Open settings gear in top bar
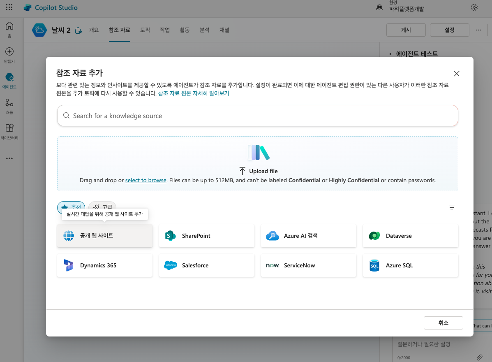The width and height of the screenshot is (492, 362). 474,7
